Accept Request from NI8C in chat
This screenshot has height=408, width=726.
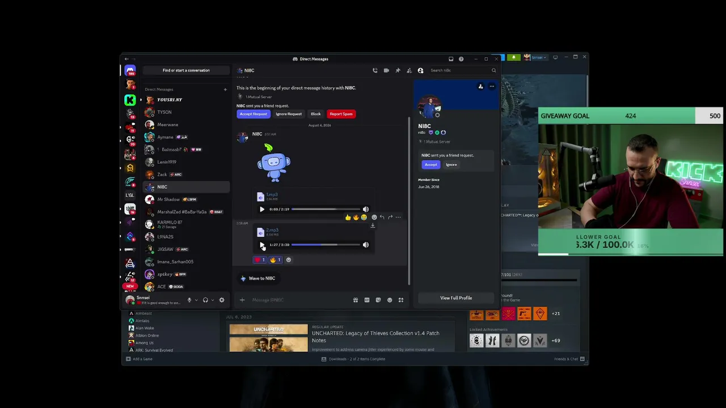253,114
